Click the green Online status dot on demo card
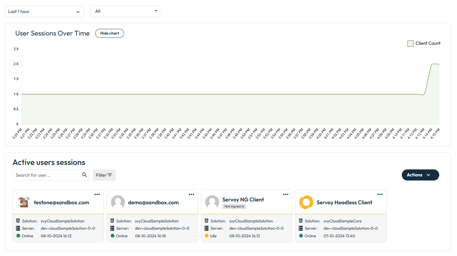The height and width of the screenshot is (256, 457). point(112,236)
